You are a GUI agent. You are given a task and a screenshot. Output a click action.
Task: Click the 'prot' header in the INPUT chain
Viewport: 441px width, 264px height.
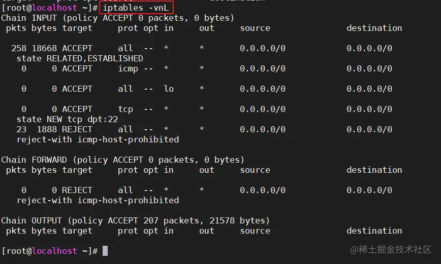click(128, 28)
